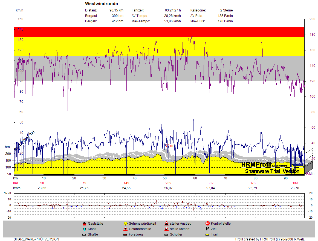The image size is (318, 241).
Task: Click the Distanz value 96,15 km
Action: click(x=116, y=10)
